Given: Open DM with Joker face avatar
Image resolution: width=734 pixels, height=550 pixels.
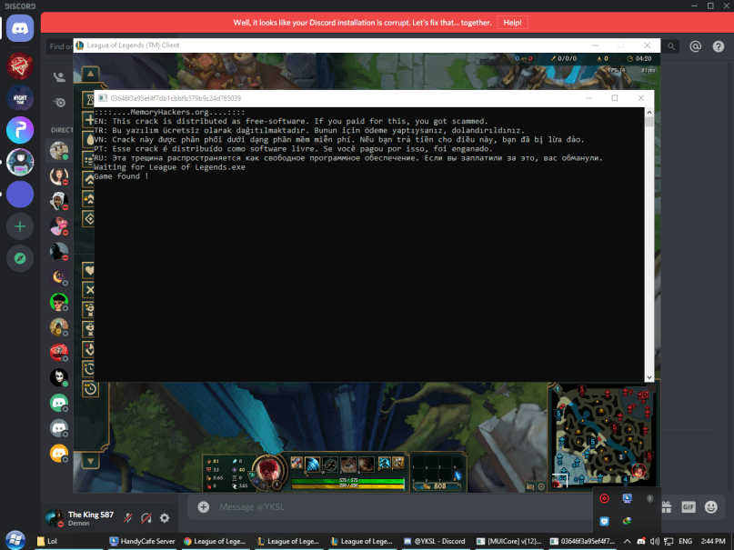Looking at the screenshot, I should [x=59, y=378].
